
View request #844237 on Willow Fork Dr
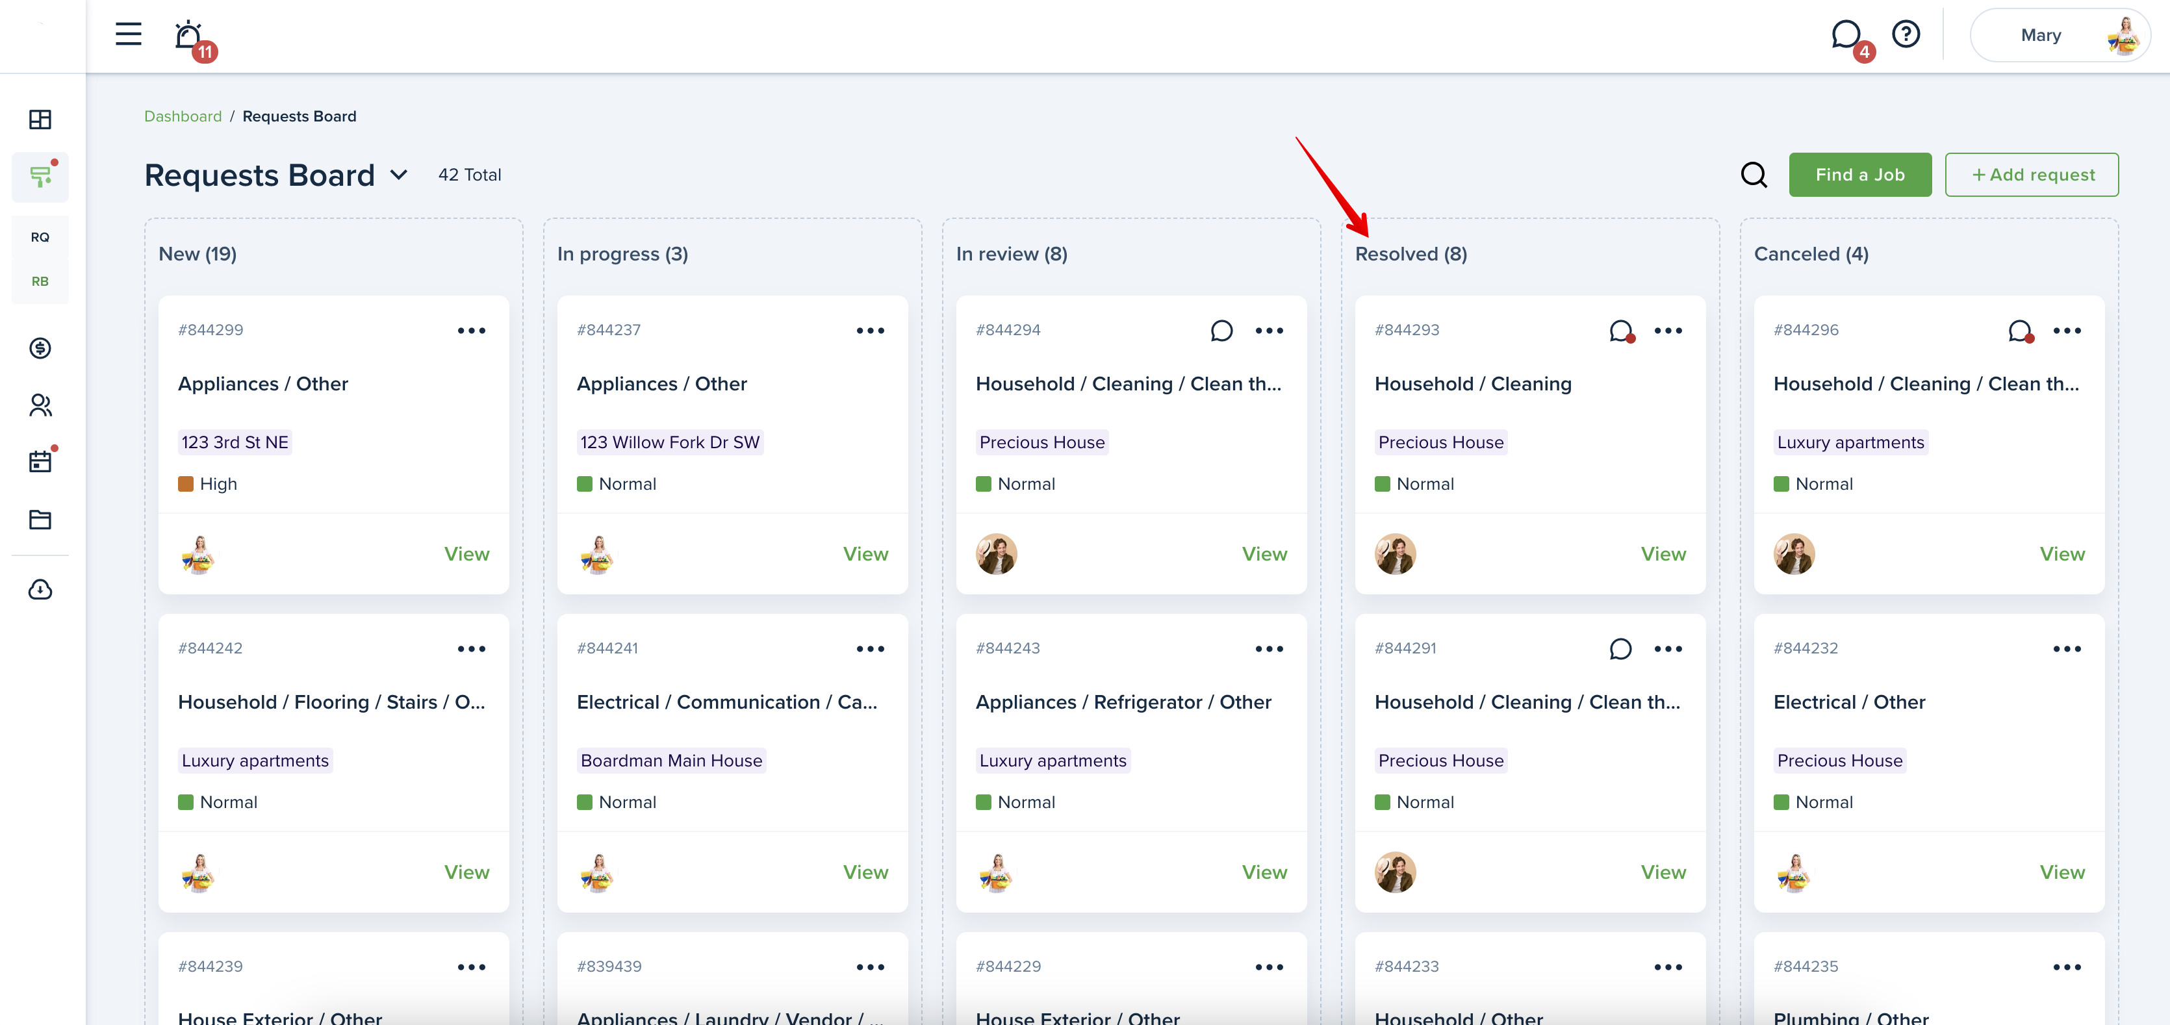[x=865, y=554]
